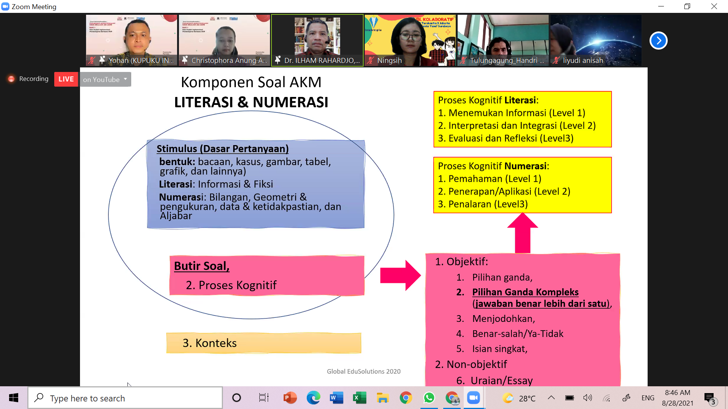Click 'Benar-salah/Ya-Tidak' list item
This screenshot has width=728, height=409.
(x=518, y=334)
